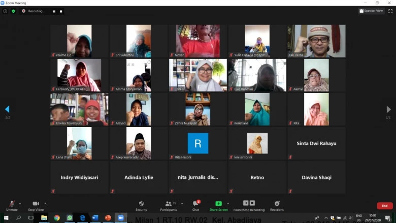Open File Explorer from the taskbar
The height and width of the screenshot is (223, 396).
(x=44, y=218)
